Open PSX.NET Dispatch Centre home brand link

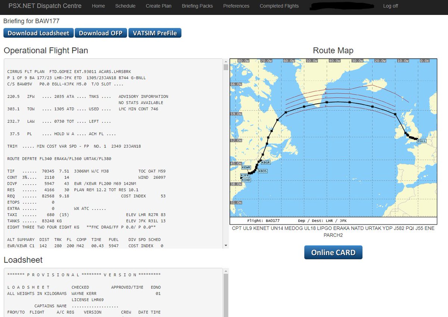point(45,6)
